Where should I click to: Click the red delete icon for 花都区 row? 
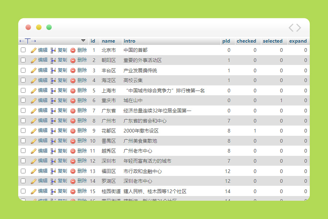click(73, 131)
